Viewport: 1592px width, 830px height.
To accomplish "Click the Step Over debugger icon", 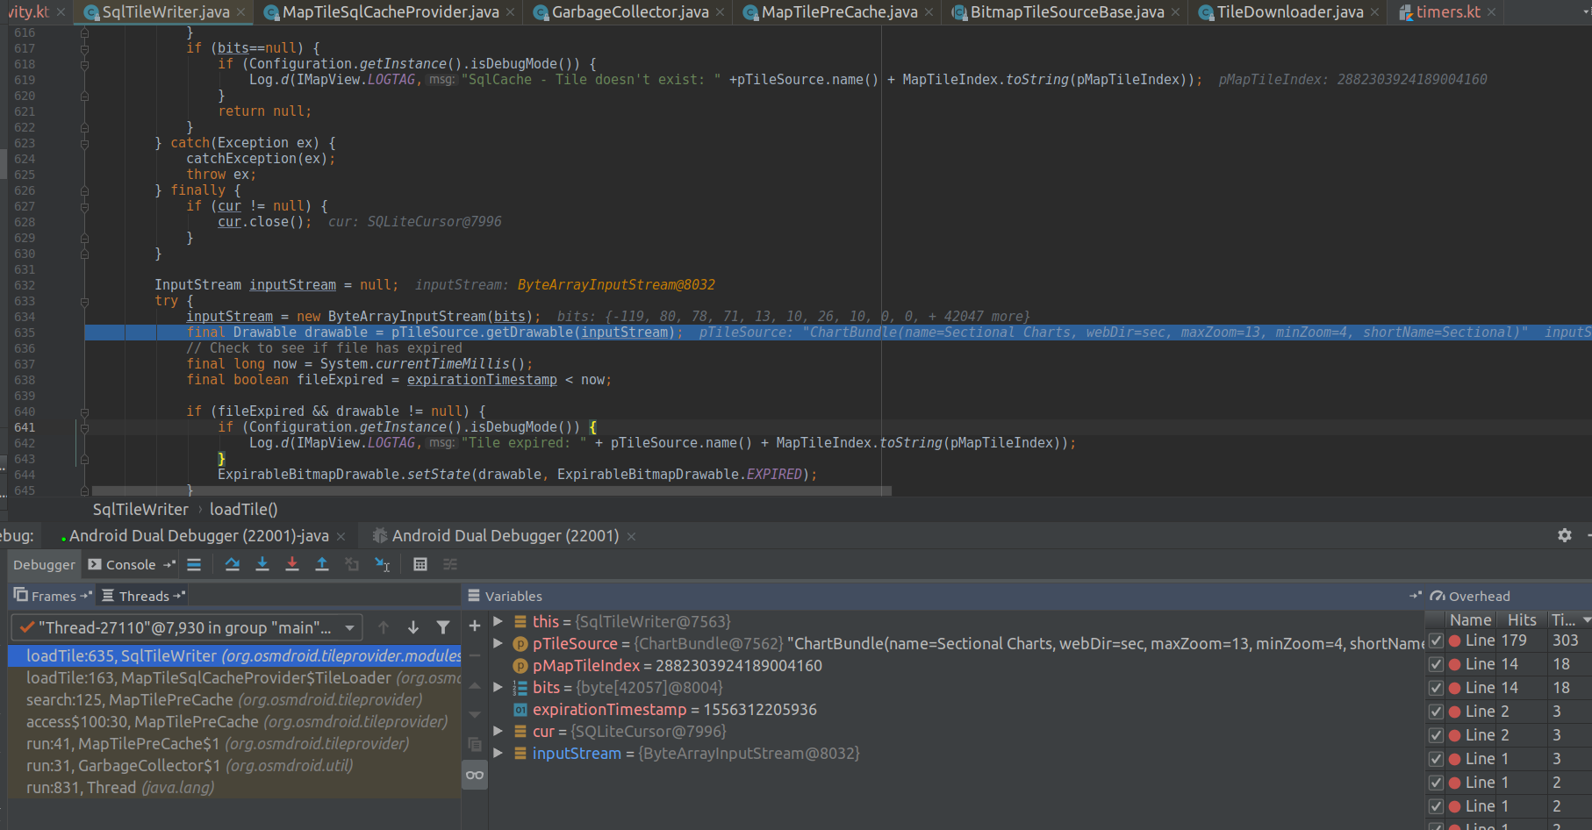I will point(233,564).
